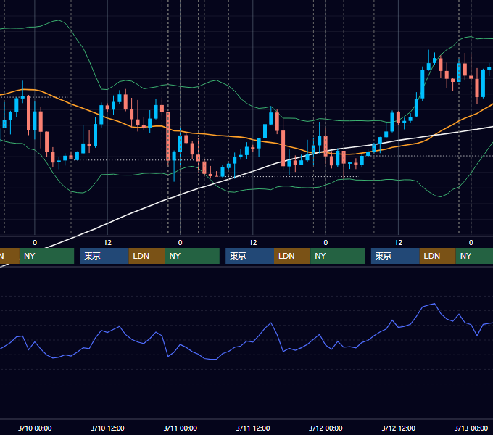Click hour label 0 above 3/12 00:00
Viewport: 493px width, 435px height.
(x=326, y=243)
